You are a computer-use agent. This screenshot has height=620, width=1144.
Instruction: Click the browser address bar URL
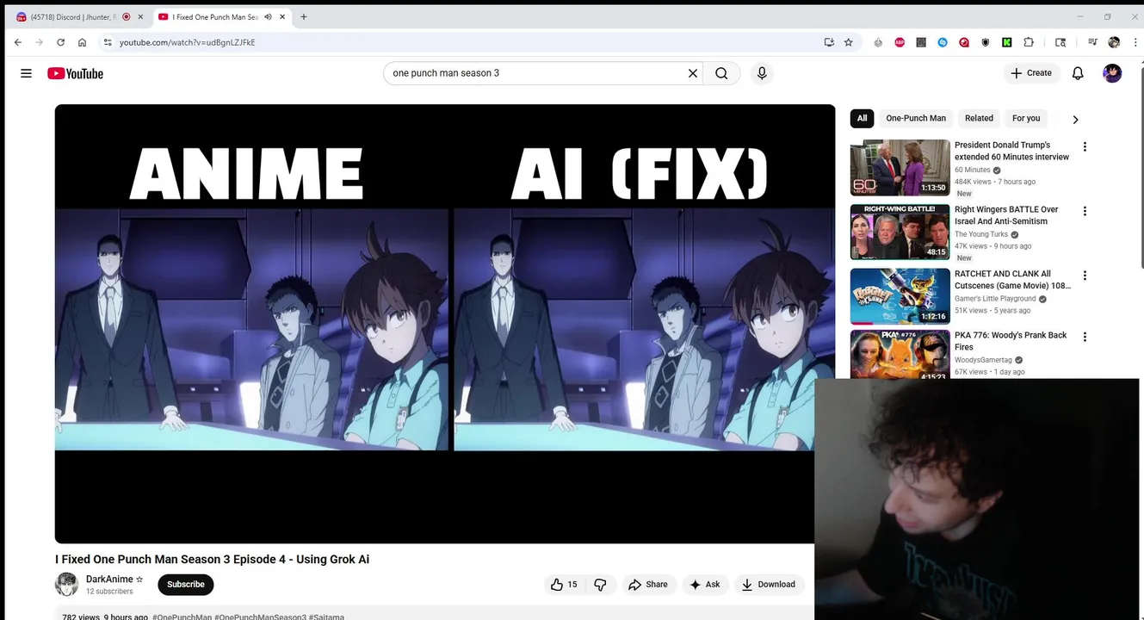pyautogui.click(x=187, y=42)
